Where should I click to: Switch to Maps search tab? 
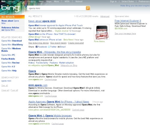pos(49,2)
